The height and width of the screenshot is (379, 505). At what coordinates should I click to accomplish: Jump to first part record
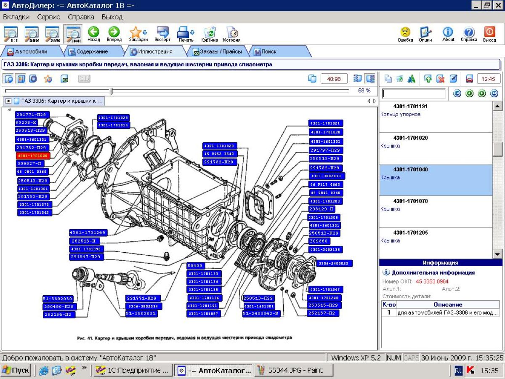pyautogui.click(x=457, y=93)
